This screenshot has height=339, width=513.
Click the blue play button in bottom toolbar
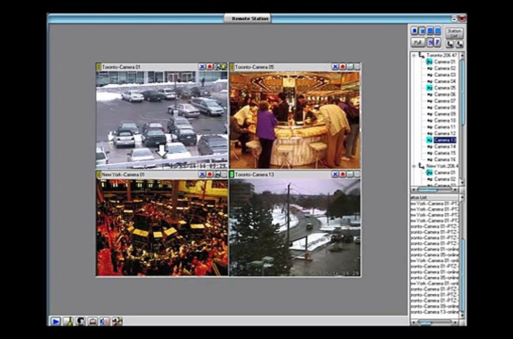pos(56,322)
